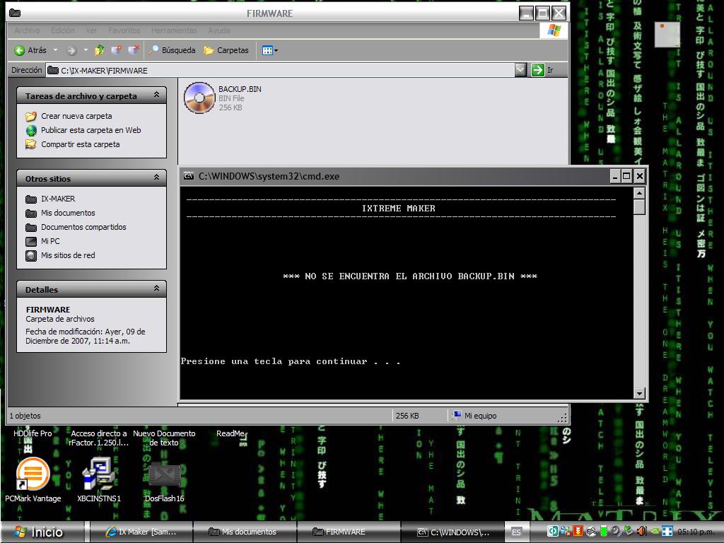Image resolution: width=724 pixels, height=543 pixels.
Task: Expand the address bar dropdown arrow
Action: click(x=520, y=70)
